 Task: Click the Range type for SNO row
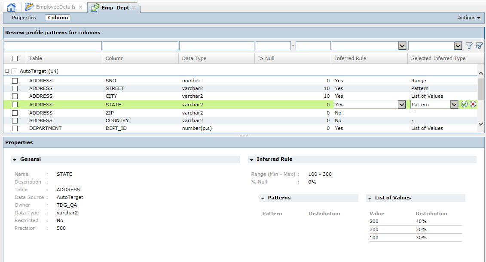pyautogui.click(x=419, y=81)
